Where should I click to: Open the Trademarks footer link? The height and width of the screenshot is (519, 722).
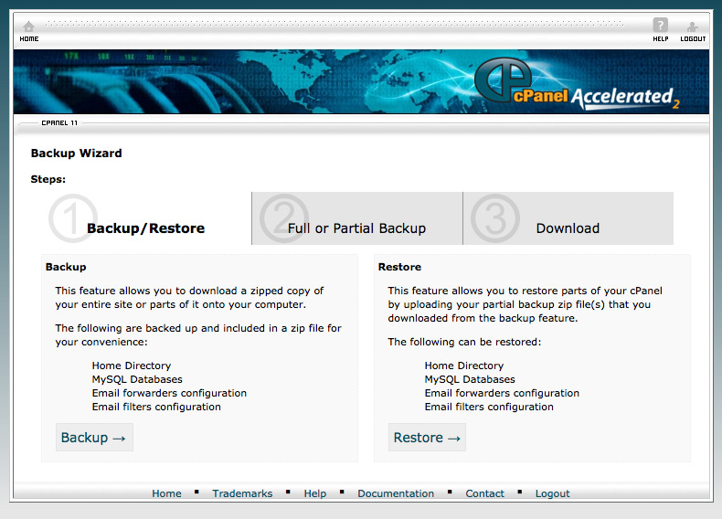(242, 493)
